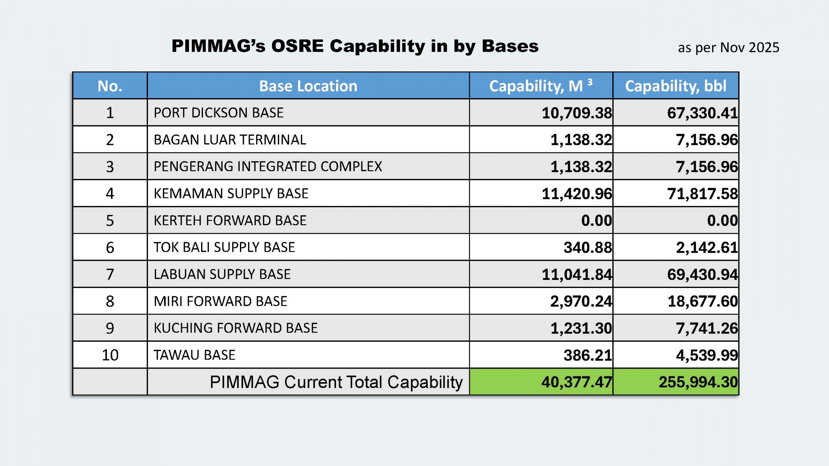Screen dimensions: 829x466
Task: Click the MIRI FORWARD BASE cell
Action: pos(220,301)
